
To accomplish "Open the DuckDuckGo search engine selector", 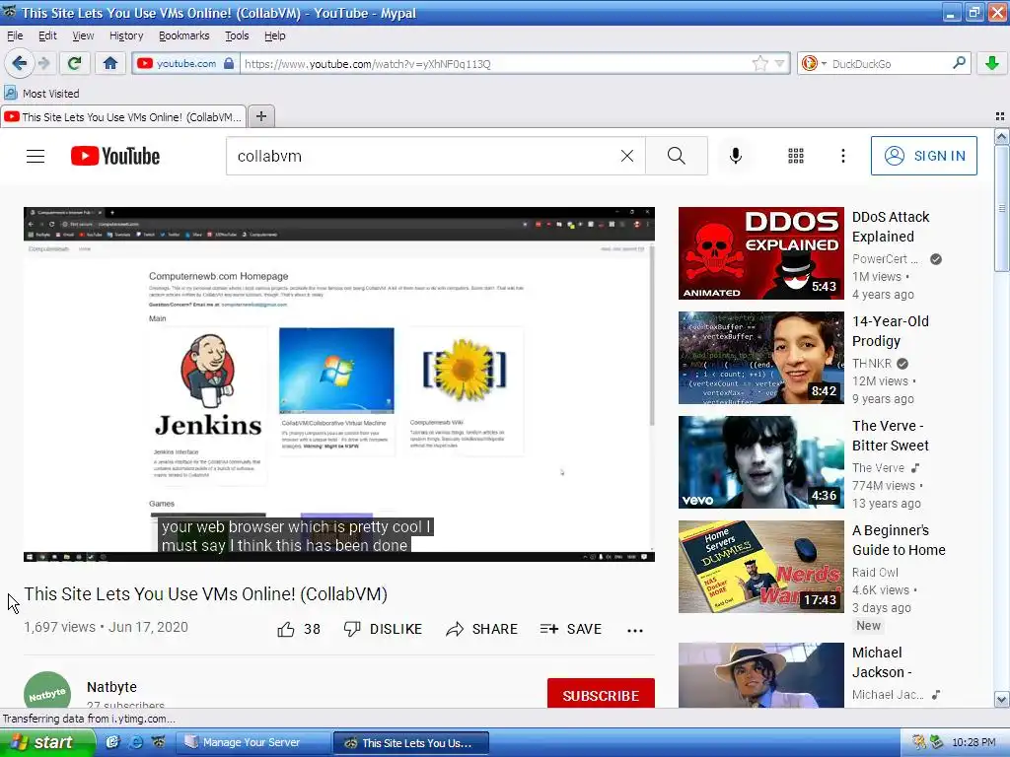I will (814, 64).
